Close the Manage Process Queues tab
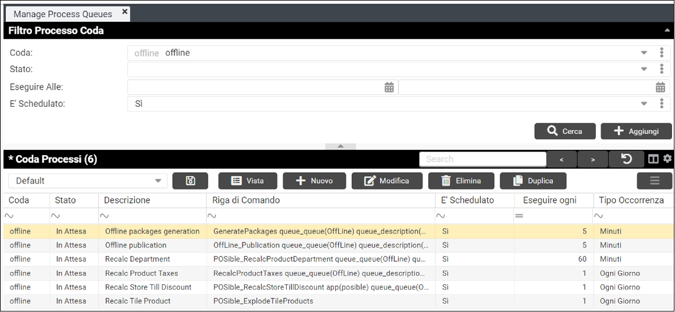 point(124,12)
